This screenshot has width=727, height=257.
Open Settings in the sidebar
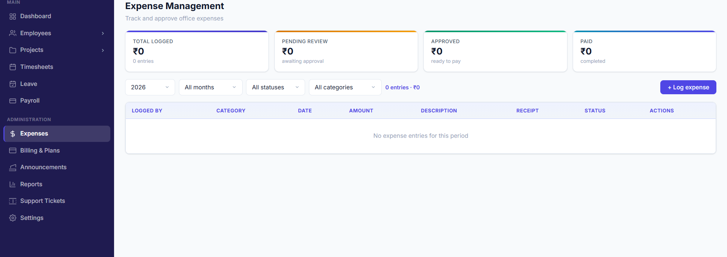click(57, 218)
